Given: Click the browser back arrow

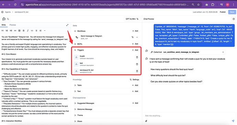Looking at the screenshot, I should [x=3, y=5].
